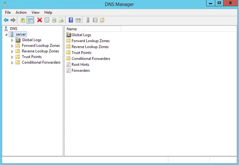Minimize the DNS Manager window
This screenshot has width=239, height=165.
pyautogui.click(x=211, y=3)
